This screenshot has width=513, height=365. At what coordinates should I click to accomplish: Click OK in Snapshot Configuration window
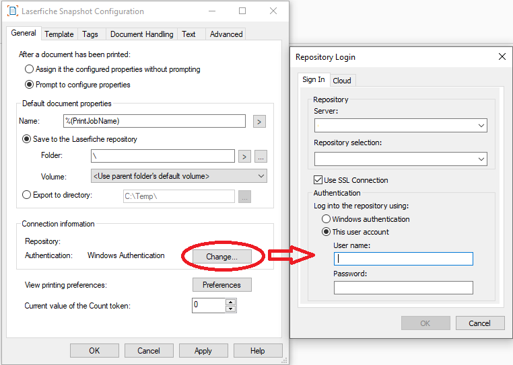click(94, 351)
